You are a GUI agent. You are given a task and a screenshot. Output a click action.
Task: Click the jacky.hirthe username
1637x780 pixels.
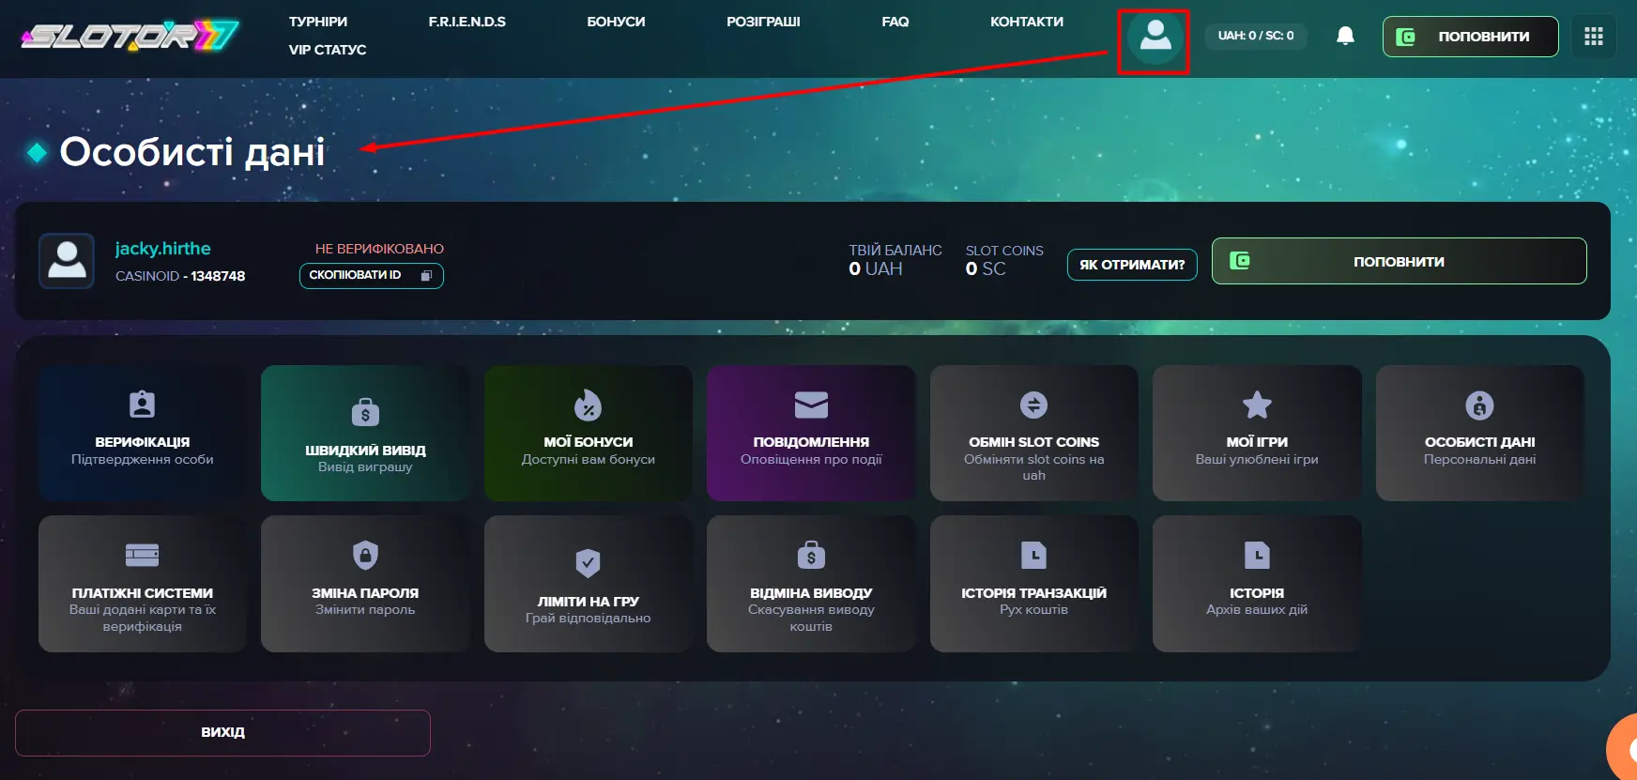pyautogui.click(x=163, y=249)
